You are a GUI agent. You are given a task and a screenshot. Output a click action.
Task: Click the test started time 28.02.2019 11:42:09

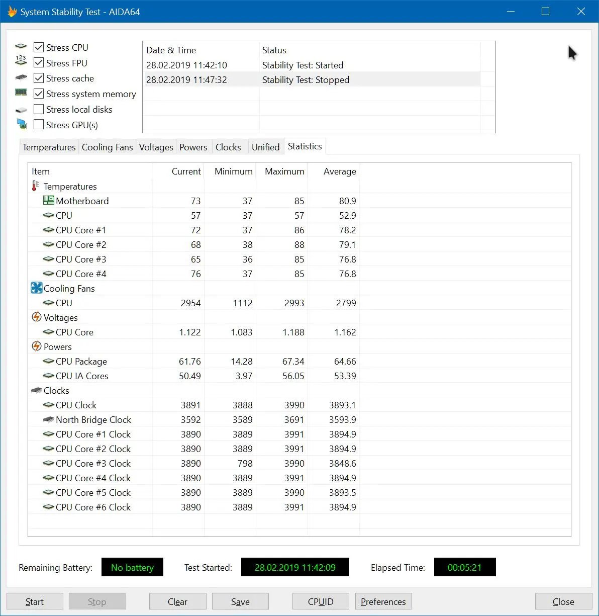coord(295,567)
